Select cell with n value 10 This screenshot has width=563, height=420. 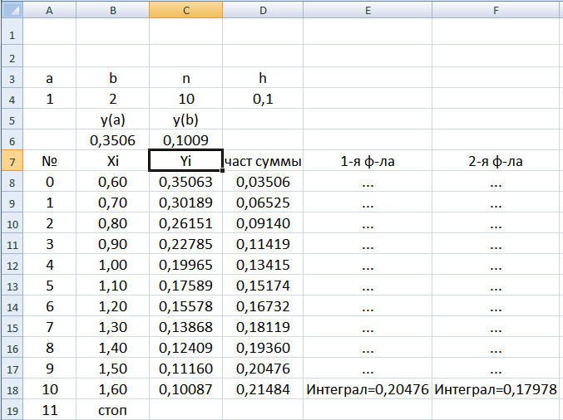pos(186,99)
